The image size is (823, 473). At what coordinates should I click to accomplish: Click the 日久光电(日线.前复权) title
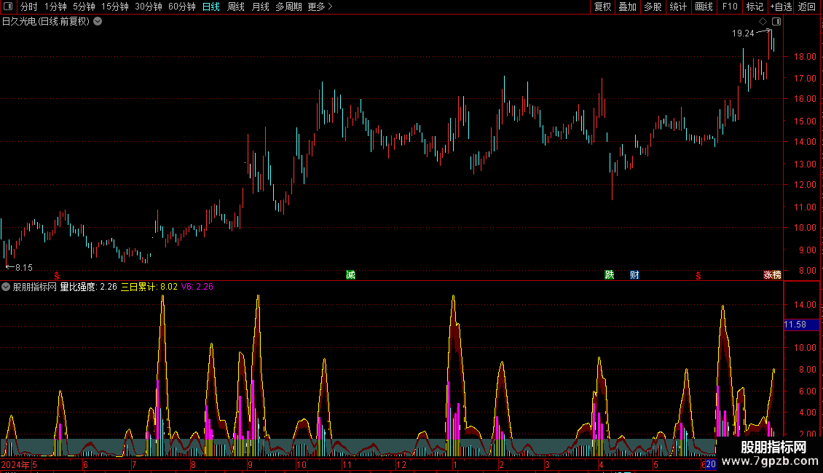coord(46,22)
